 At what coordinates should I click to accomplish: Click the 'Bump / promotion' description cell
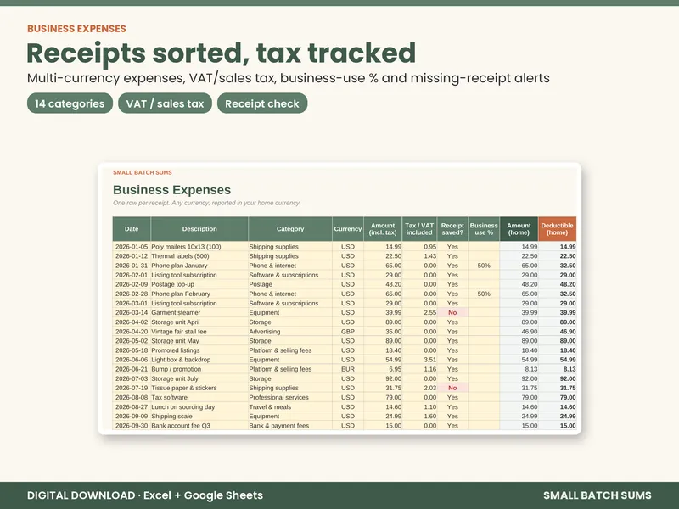[x=199, y=369]
